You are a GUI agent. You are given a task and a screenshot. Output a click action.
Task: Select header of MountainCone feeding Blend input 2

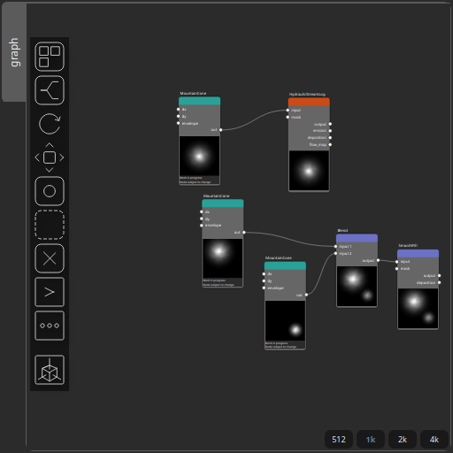(x=285, y=265)
